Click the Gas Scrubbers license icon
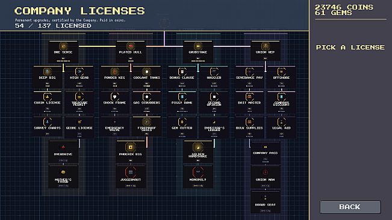The image size is (392, 220). tap(147, 97)
